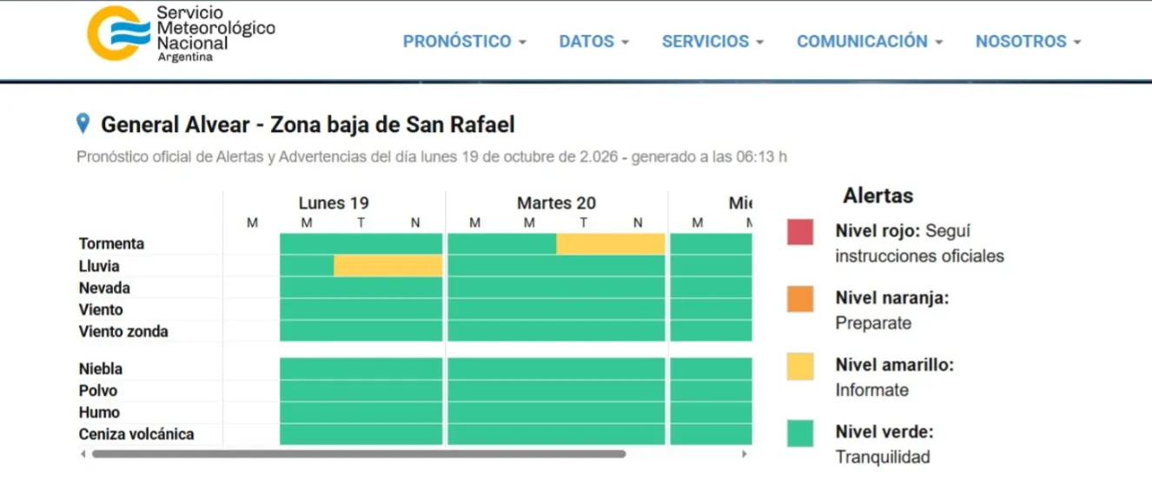The height and width of the screenshot is (488, 1152).
Task: Click the green Niebla bar on Martes 20
Action: click(557, 369)
